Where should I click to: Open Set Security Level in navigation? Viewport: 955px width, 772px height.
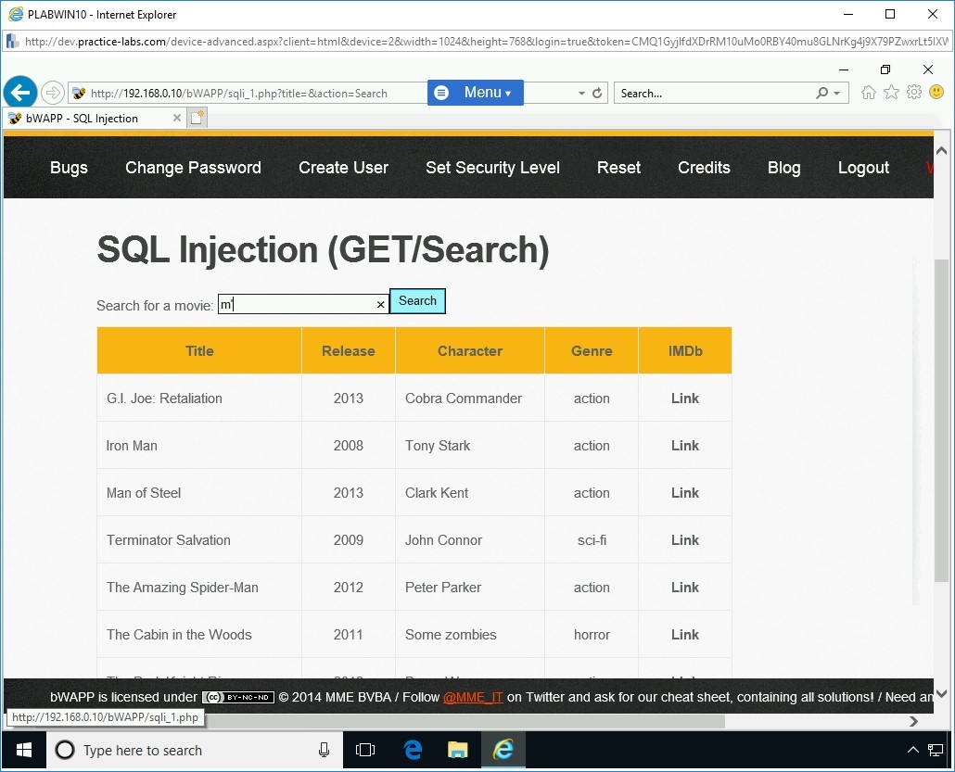pos(492,168)
